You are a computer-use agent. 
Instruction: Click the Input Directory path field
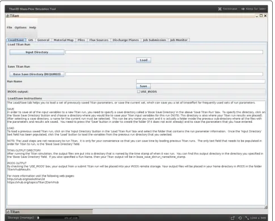coord(164,52)
